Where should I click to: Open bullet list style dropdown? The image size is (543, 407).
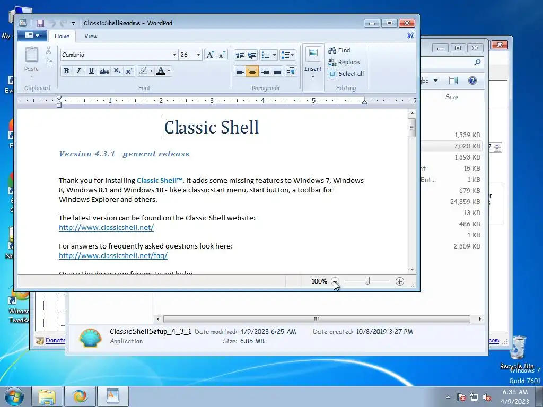tap(274, 55)
